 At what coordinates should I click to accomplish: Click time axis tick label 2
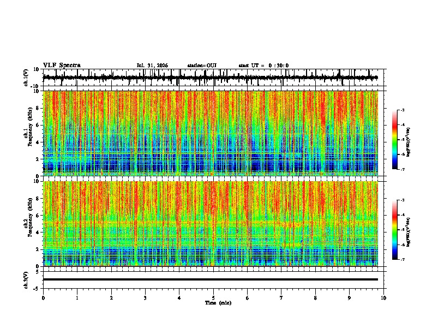[111, 298]
